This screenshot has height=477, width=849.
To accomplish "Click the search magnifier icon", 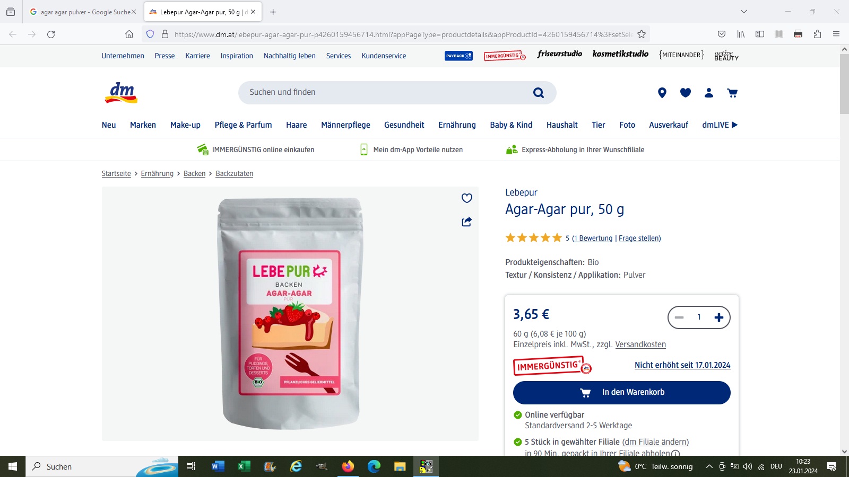I will tap(539, 93).
